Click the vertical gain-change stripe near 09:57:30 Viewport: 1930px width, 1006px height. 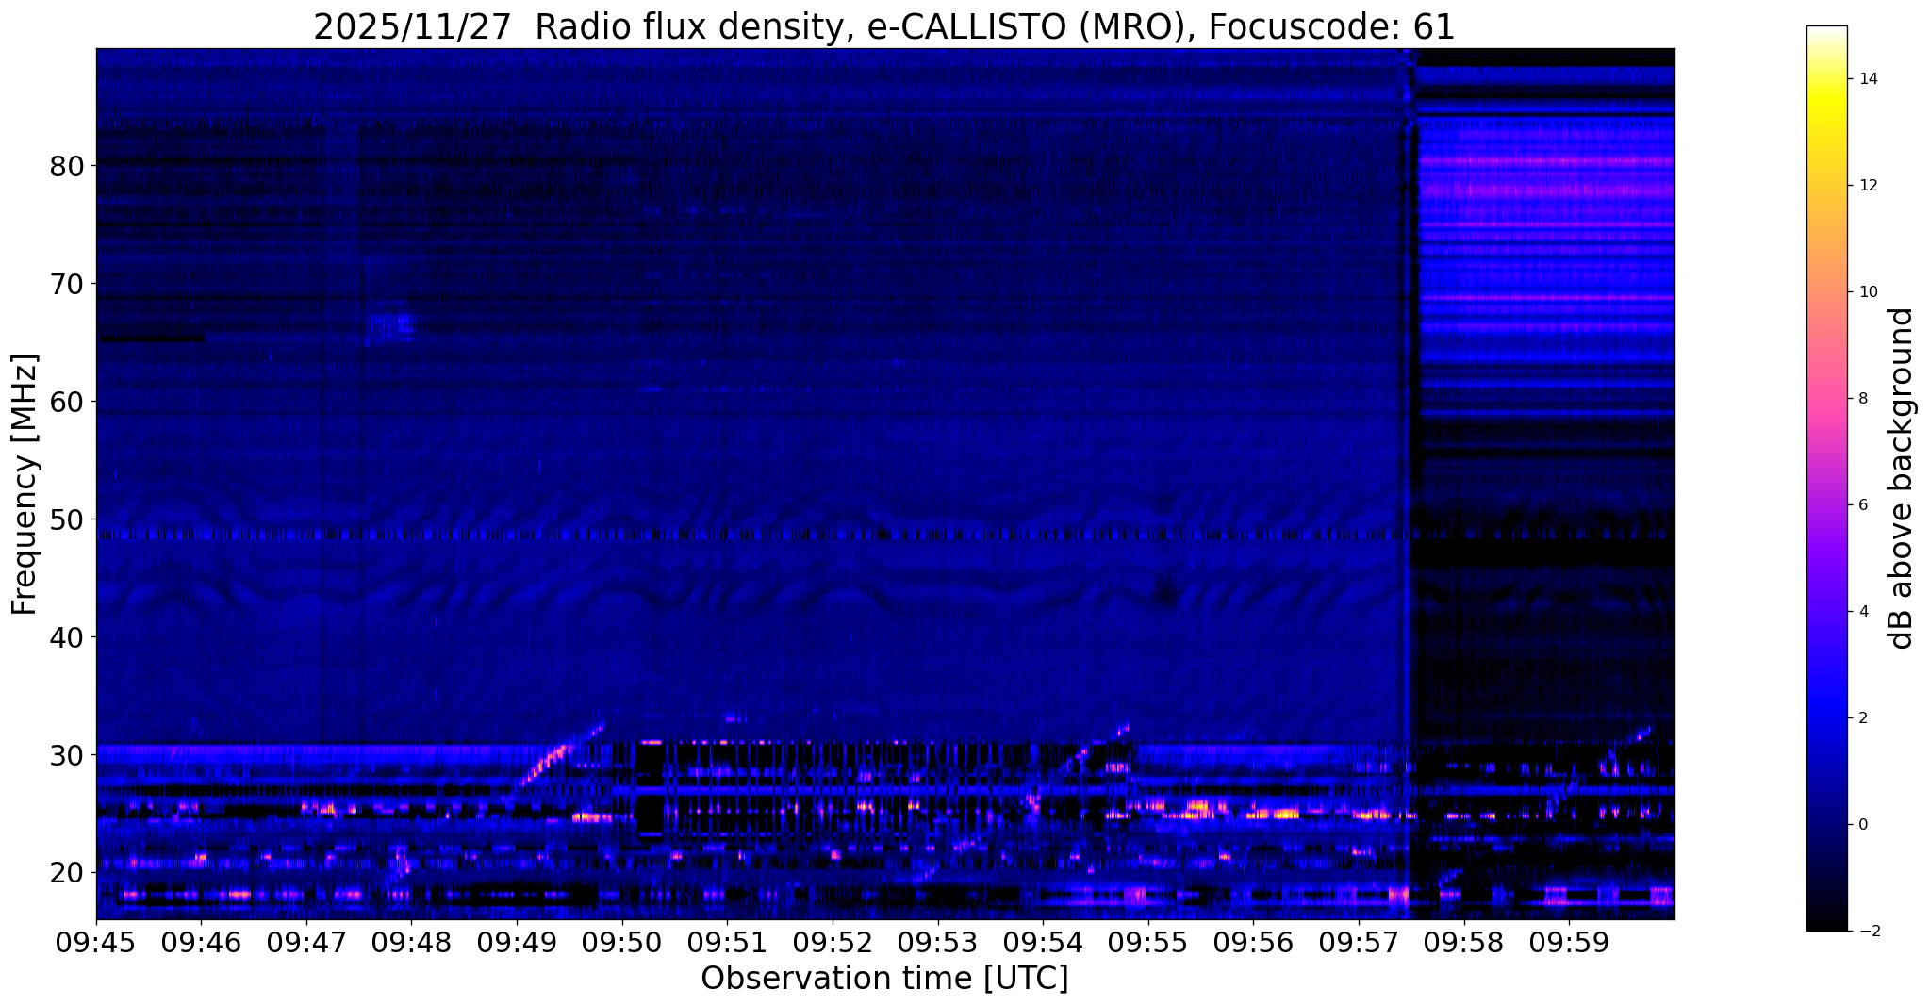1410,484
